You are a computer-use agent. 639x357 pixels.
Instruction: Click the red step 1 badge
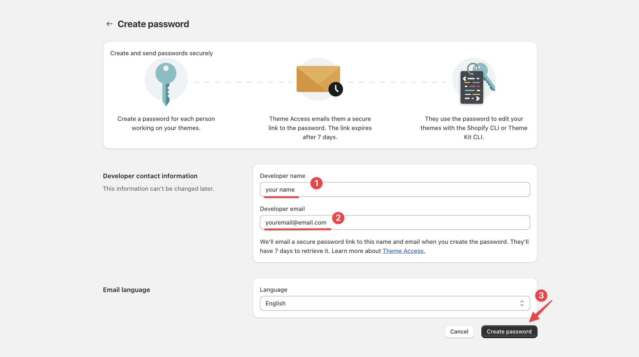[316, 183]
